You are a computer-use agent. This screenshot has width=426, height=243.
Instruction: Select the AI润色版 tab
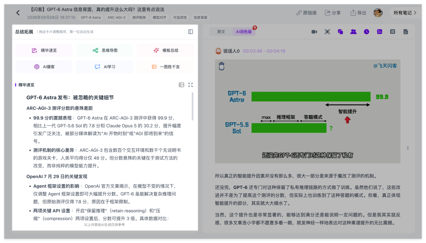[244, 32]
